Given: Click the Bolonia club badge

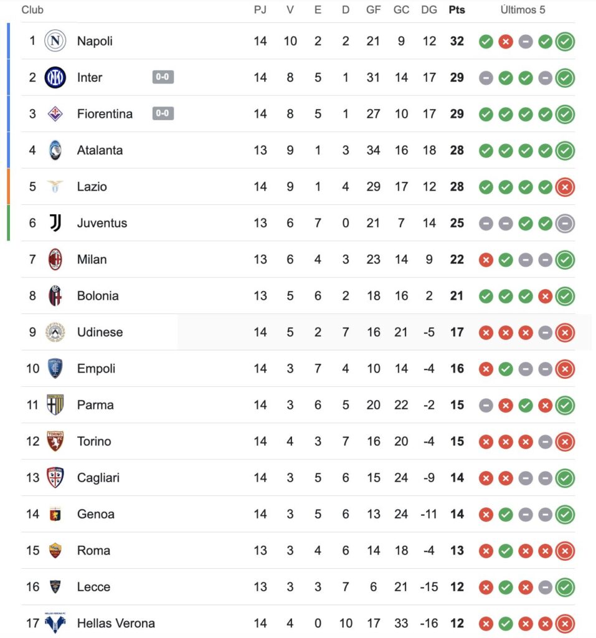Looking at the screenshot, I should [55, 296].
